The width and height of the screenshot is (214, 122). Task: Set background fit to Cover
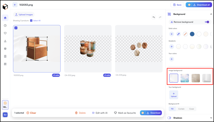click(x=192, y=109)
